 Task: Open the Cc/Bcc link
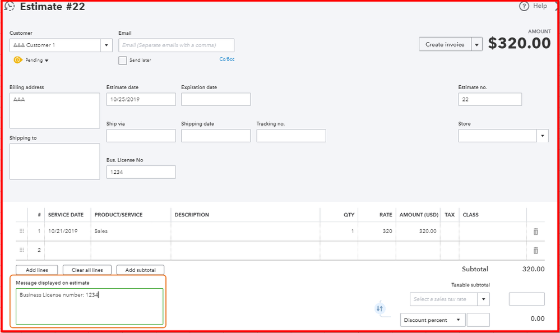tap(226, 59)
